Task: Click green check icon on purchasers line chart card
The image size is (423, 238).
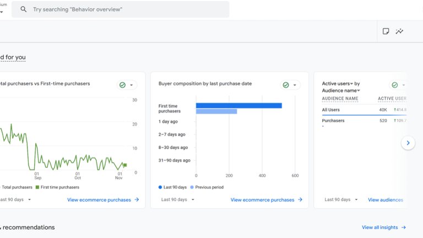Action: tap(122, 85)
